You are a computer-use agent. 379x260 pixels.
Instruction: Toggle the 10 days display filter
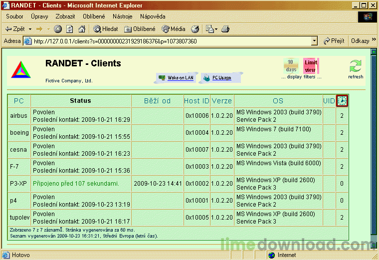pyautogui.click(x=291, y=65)
